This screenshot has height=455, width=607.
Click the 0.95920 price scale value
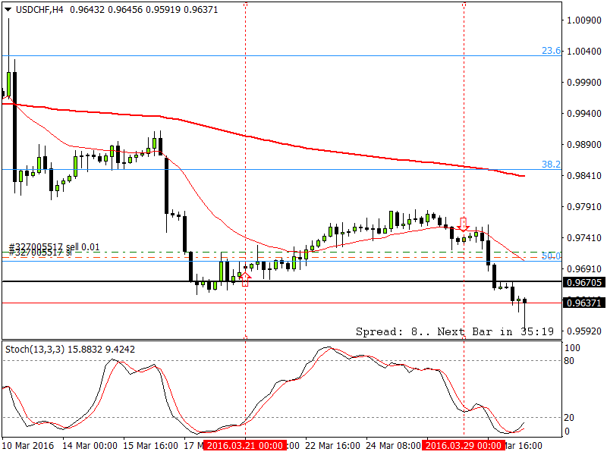click(583, 331)
